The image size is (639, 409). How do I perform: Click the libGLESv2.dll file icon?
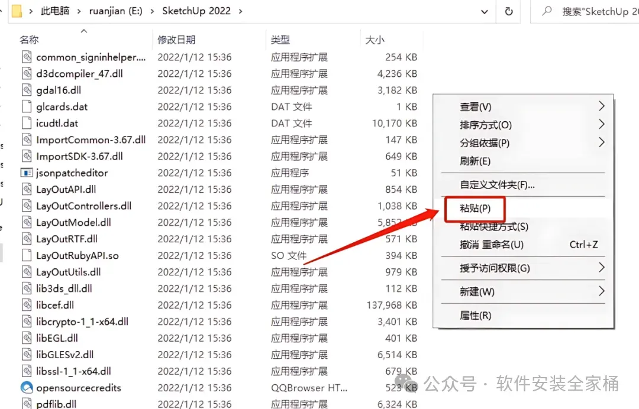(x=27, y=355)
